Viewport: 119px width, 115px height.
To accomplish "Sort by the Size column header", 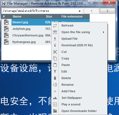I will [x=52, y=16].
